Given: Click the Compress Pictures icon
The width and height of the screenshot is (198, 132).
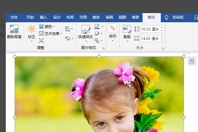Looking at the screenshot, I should point(41,41).
